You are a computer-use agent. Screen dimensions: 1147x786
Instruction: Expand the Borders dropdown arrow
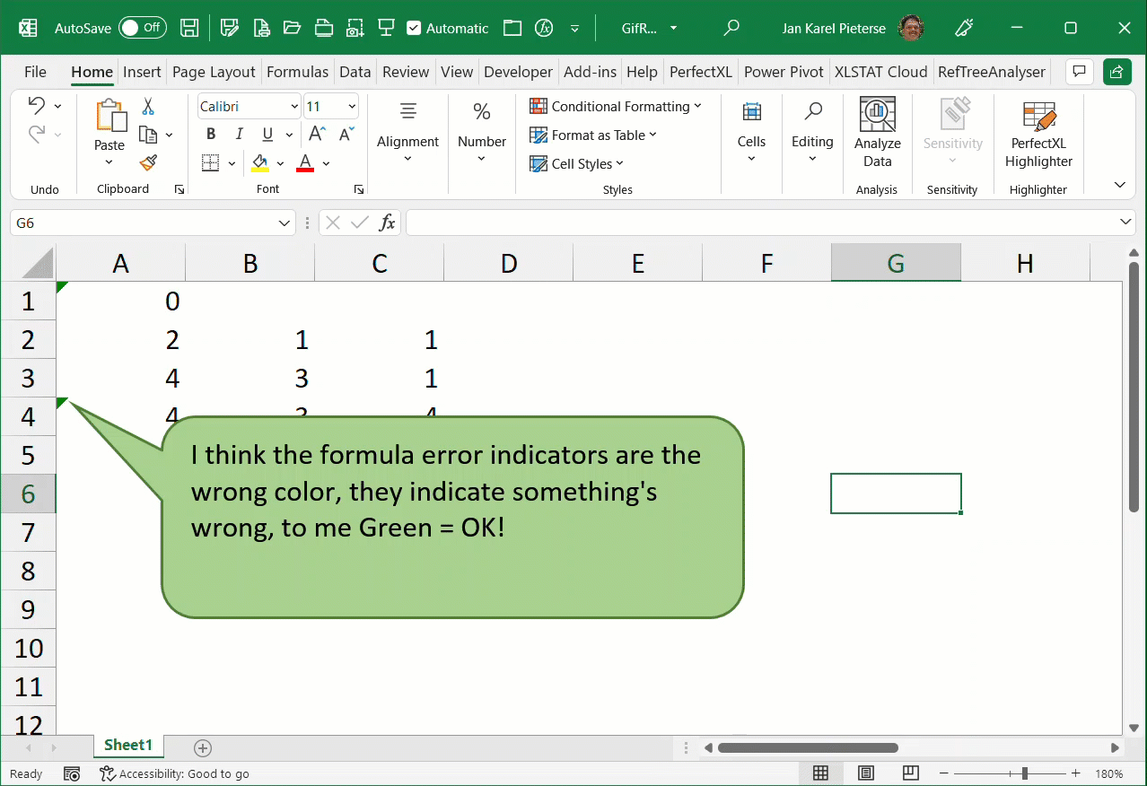[230, 162]
